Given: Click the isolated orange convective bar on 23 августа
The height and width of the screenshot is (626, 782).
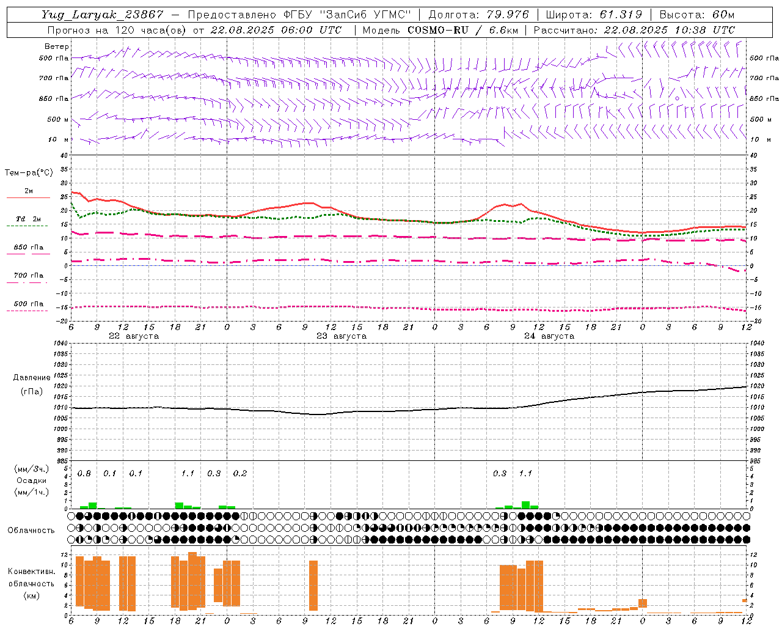Looking at the screenshot, I should click(x=313, y=586).
